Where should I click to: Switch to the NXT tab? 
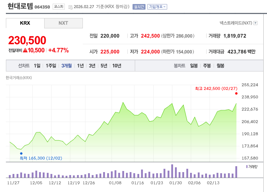pyautogui.click(x=63, y=23)
